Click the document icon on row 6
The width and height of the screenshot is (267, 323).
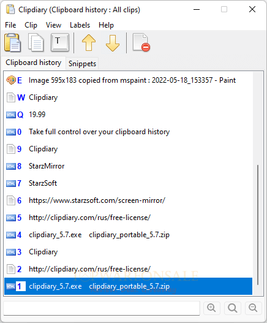pos(10,200)
